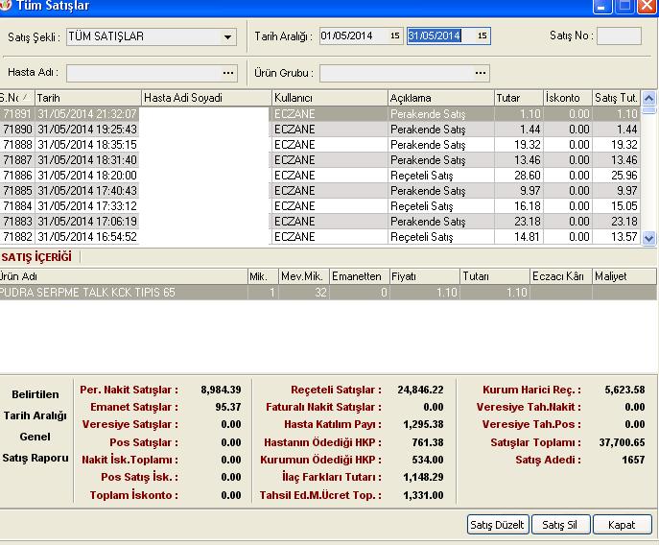
Task: Click the Satış Düzelt button
Action: [497, 525]
